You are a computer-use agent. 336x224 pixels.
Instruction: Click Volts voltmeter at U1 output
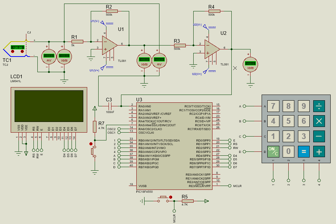[x=144, y=60]
